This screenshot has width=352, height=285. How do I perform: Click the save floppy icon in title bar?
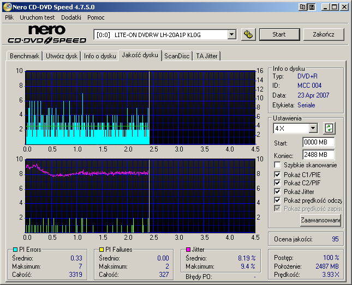pos(311,7)
